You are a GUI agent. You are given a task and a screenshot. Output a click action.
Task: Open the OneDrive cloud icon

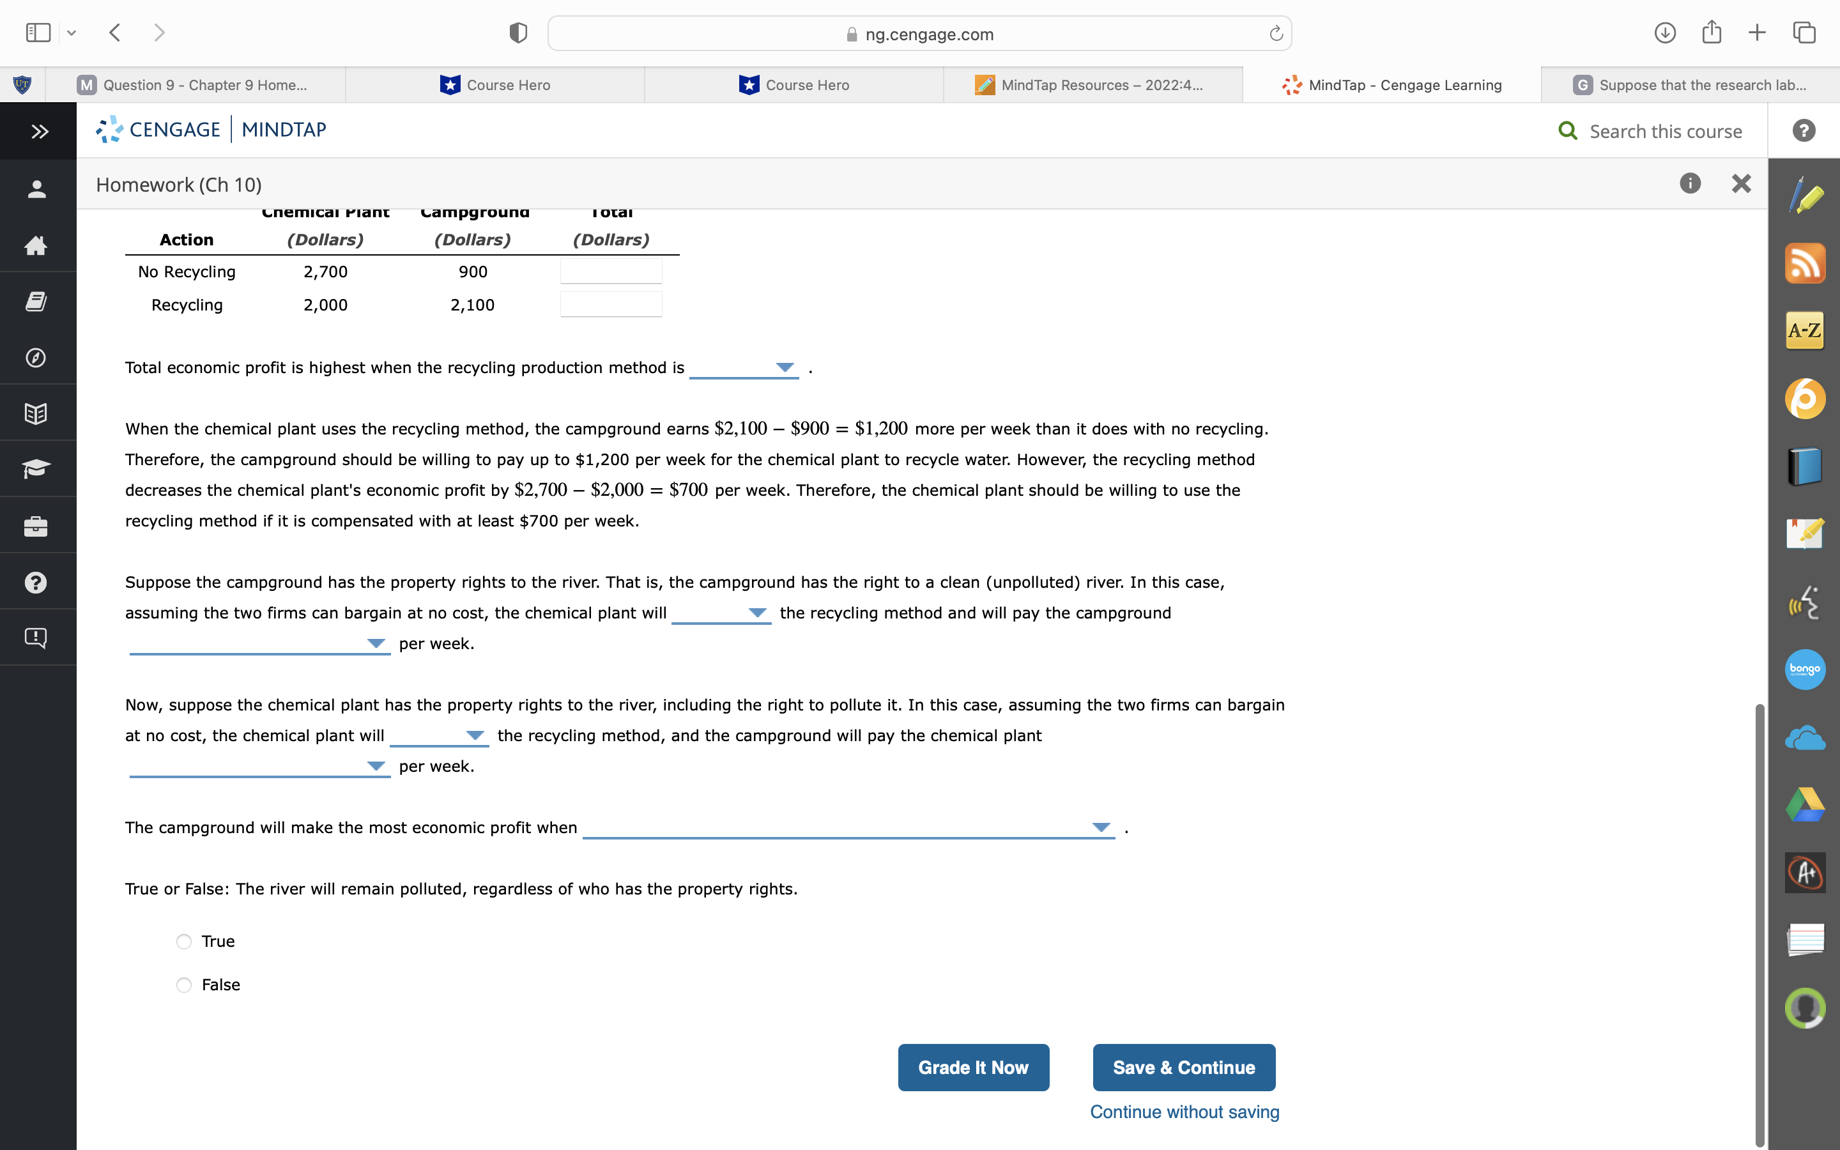[1804, 738]
